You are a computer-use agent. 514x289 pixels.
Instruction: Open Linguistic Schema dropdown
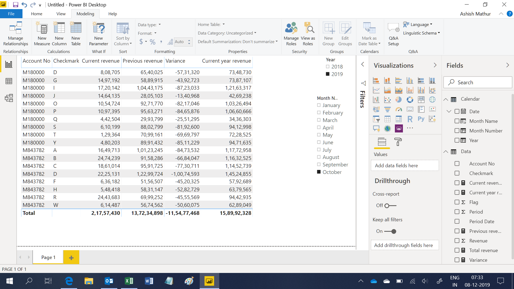tap(421, 33)
